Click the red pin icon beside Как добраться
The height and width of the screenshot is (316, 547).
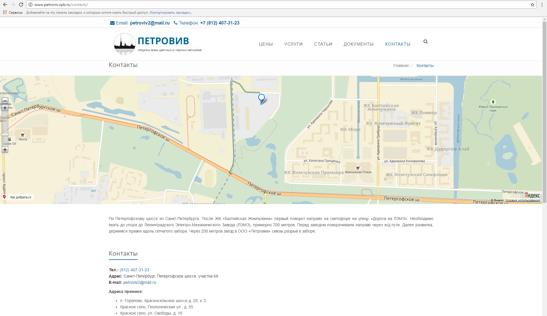(x=4, y=197)
